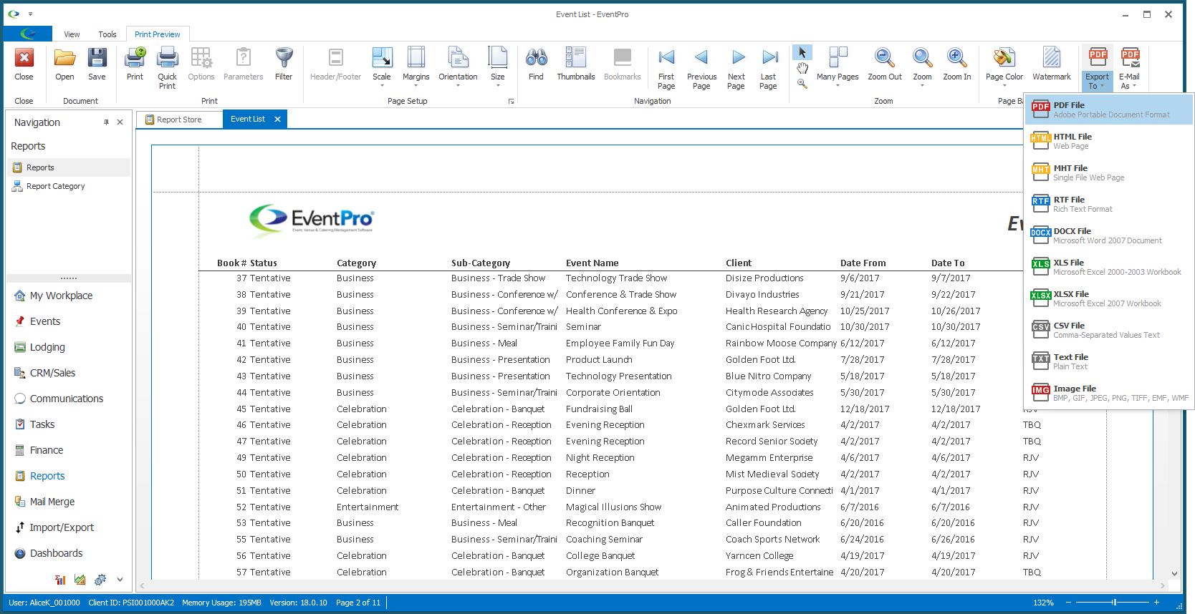Viewport: 1195px width, 614px height.
Task: Expand the navigation footer chevron
Action: coord(120,580)
